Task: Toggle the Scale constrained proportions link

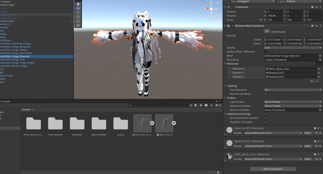Action: [x=261, y=20]
